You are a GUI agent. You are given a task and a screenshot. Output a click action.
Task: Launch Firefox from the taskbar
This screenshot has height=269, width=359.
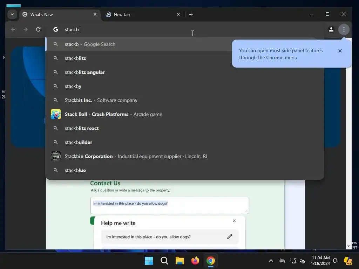(x=195, y=261)
